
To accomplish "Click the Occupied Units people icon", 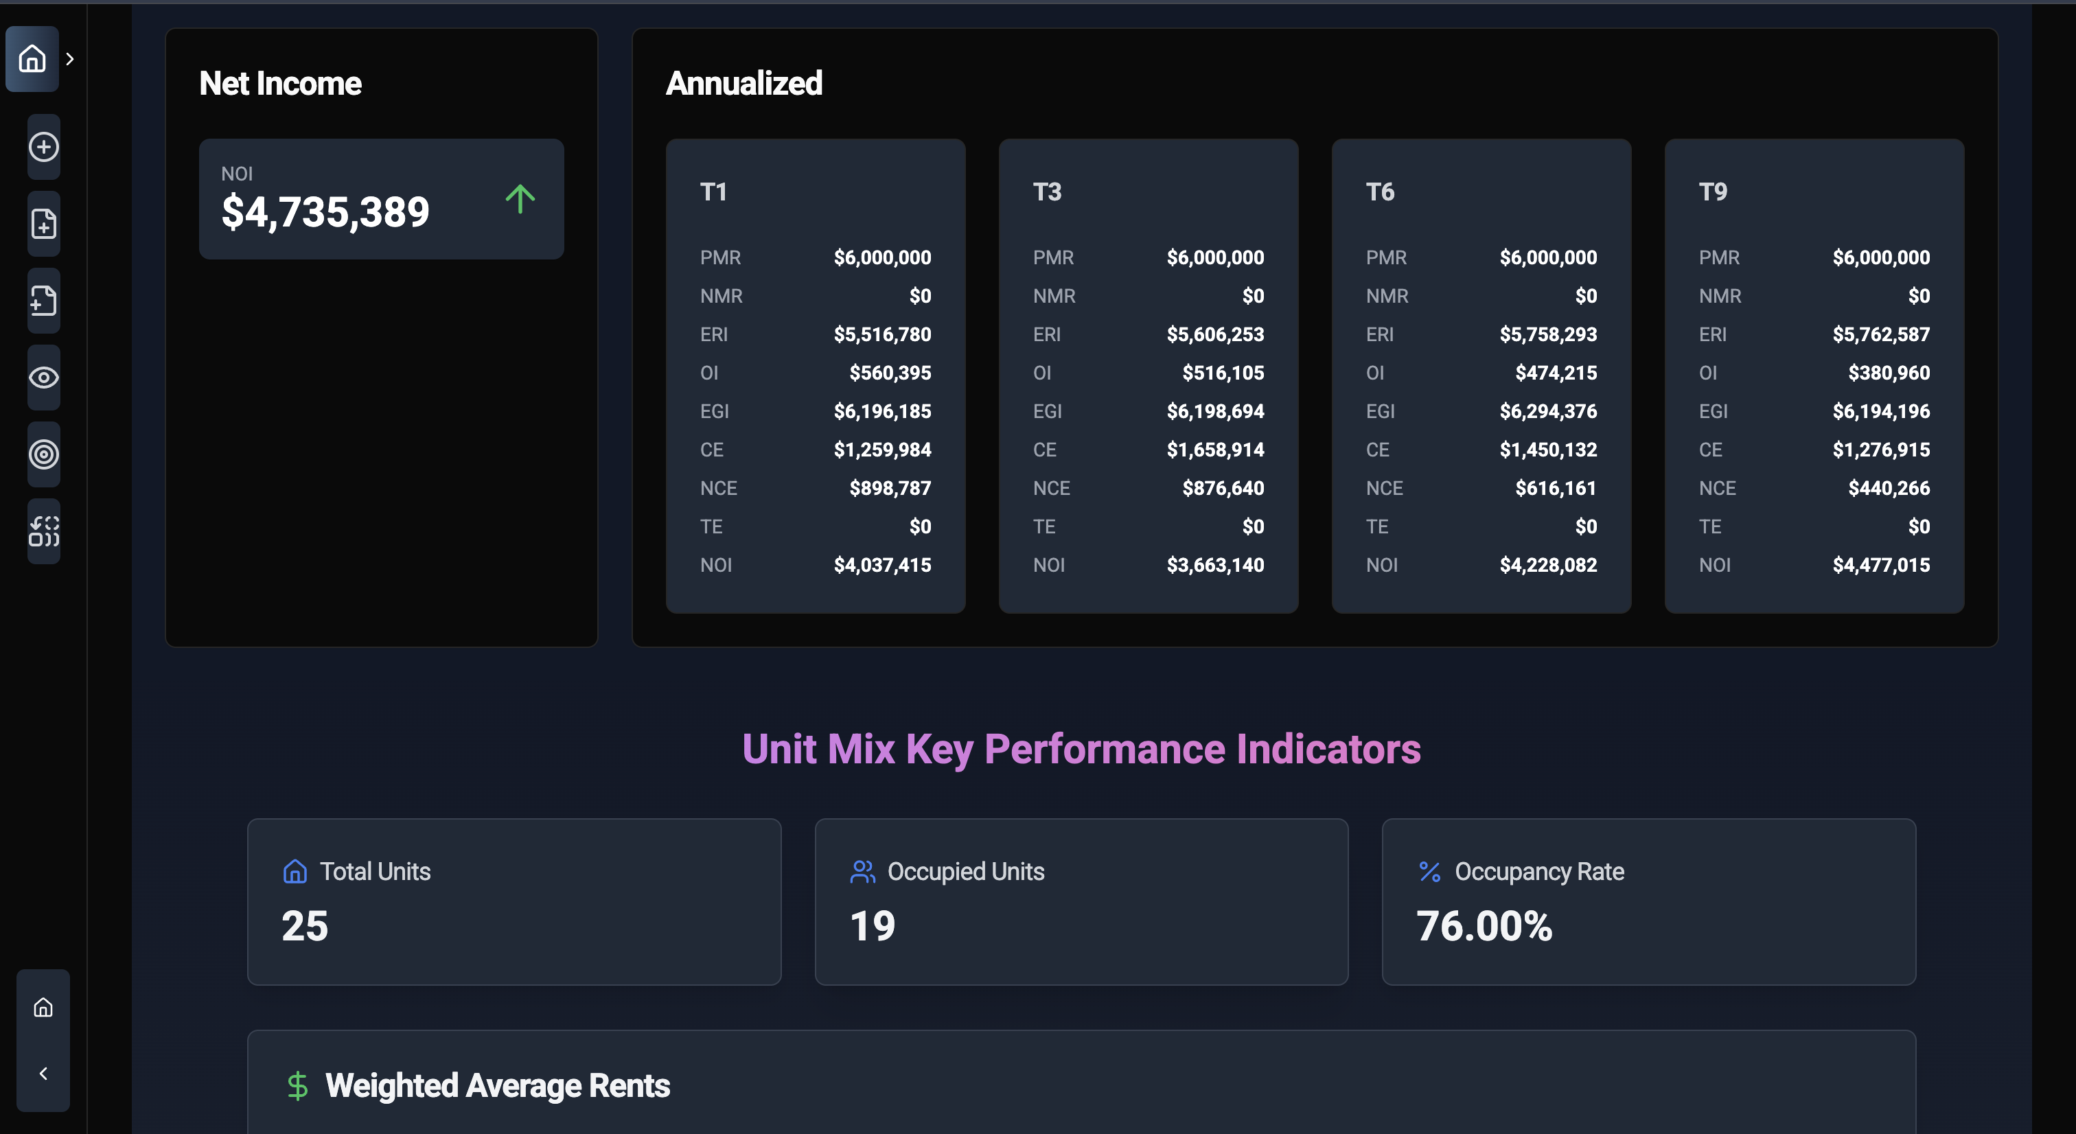I will coord(862,871).
